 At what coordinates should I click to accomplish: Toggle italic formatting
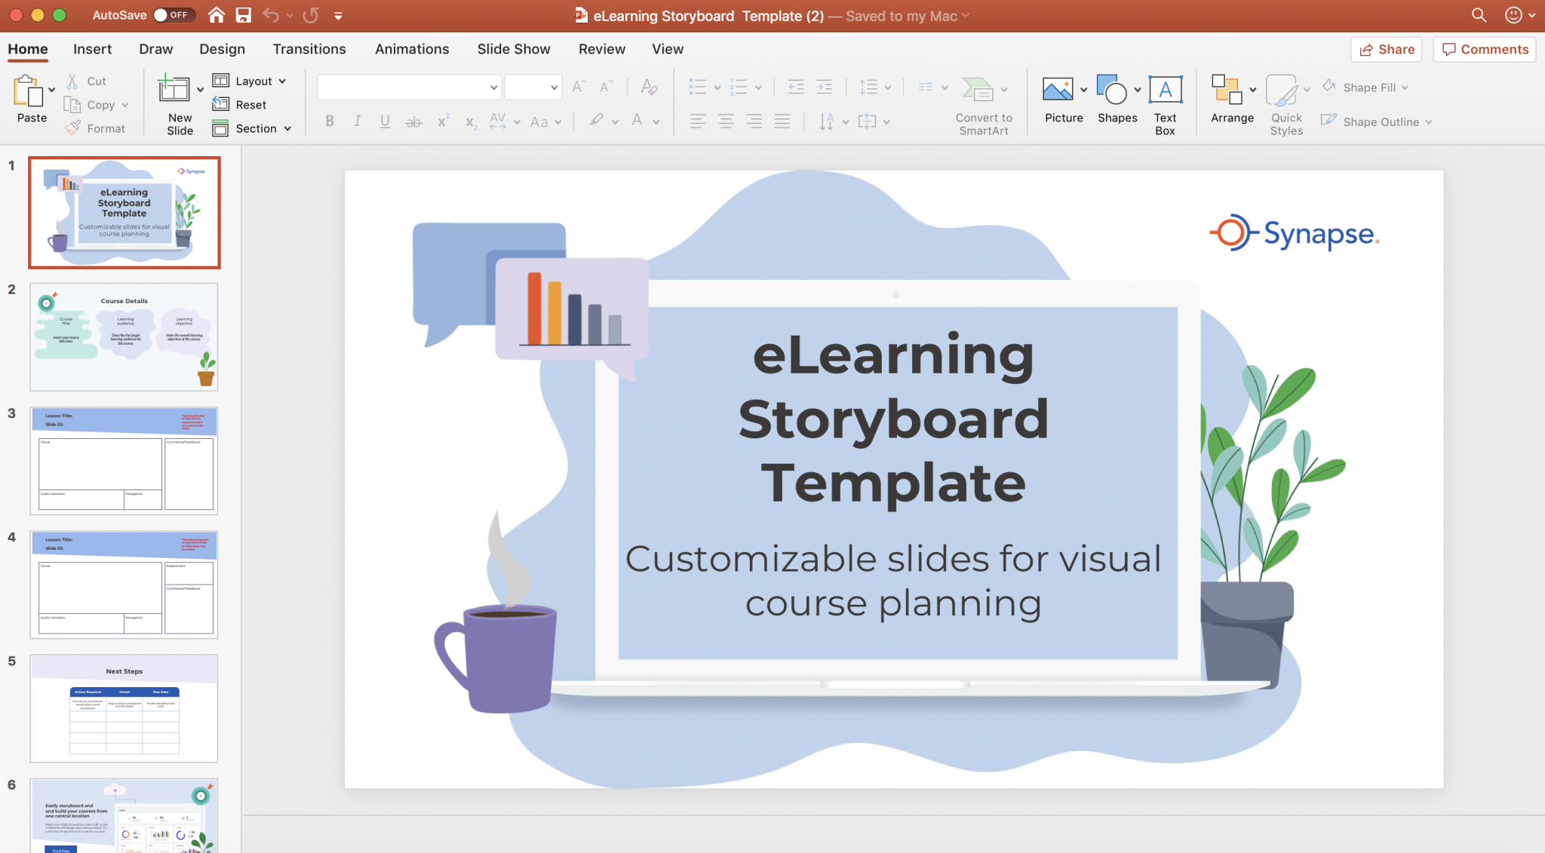pos(357,121)
